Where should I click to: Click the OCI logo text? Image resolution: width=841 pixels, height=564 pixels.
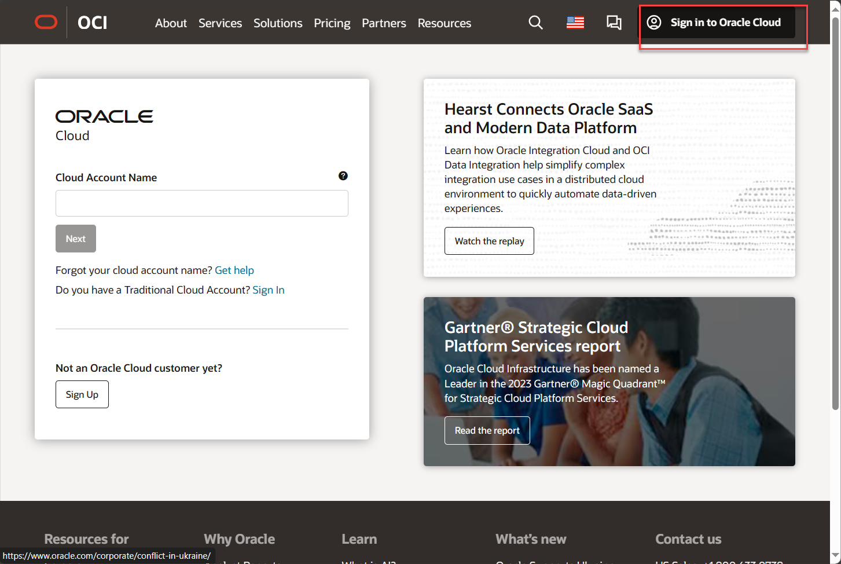click(x=93, y=23)
